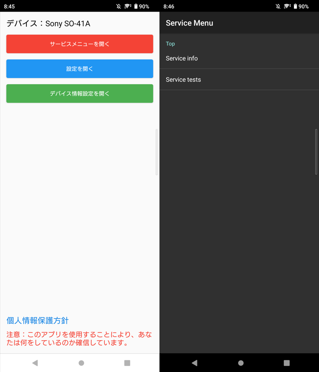Click the scrollbar on the dark Service Menu screen

(316, 152)
